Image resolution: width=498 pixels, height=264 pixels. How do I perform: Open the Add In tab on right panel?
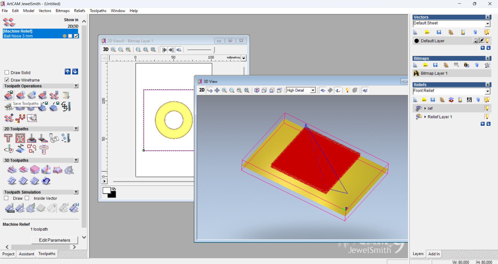434,254
